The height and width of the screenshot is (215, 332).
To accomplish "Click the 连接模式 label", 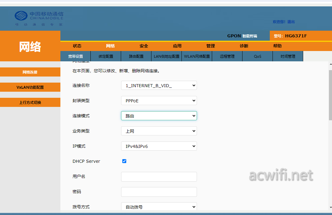I will click(x=81, y=116).
